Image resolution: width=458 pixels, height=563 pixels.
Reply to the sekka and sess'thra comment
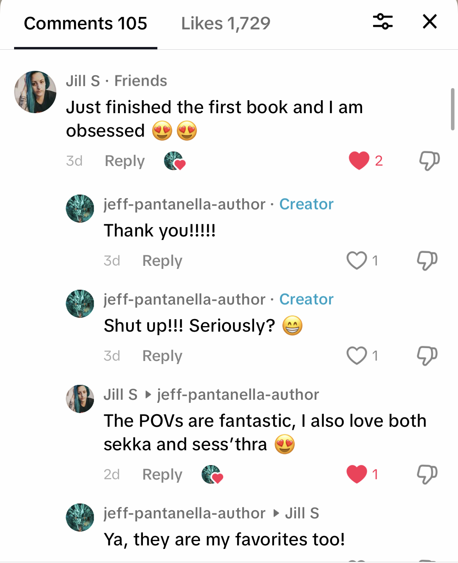[x=162, y=475]
